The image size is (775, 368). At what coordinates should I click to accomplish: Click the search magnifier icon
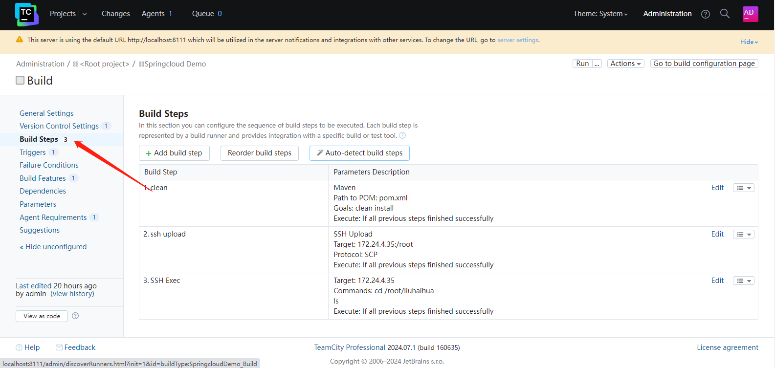click(725, 14)
